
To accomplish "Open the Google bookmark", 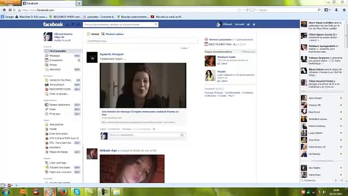I will [8, 17].
